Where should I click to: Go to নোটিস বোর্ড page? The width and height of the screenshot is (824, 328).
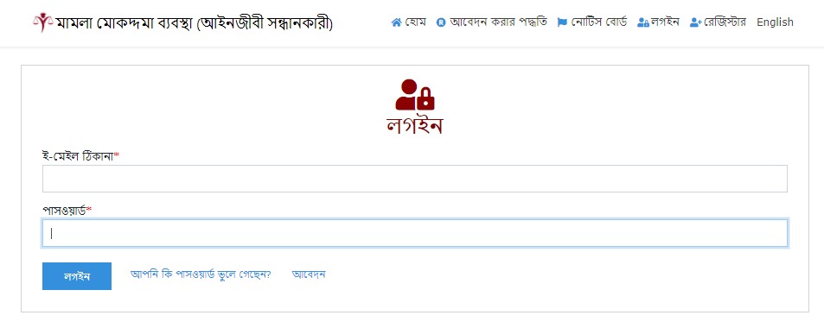coord(598,22)
